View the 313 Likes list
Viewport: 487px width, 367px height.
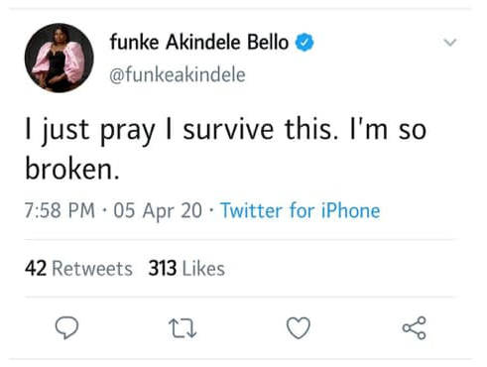186,268
